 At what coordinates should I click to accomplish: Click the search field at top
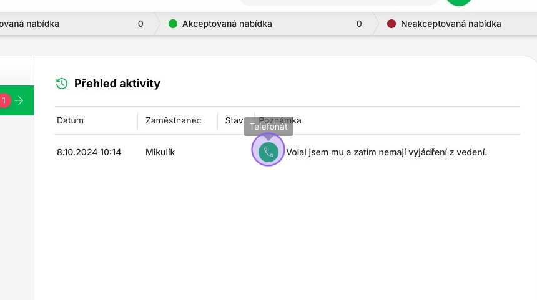point(339,2)
